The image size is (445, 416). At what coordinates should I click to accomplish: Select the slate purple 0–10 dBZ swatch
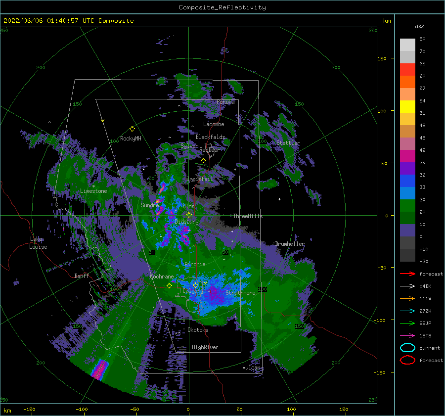point(407,231)
